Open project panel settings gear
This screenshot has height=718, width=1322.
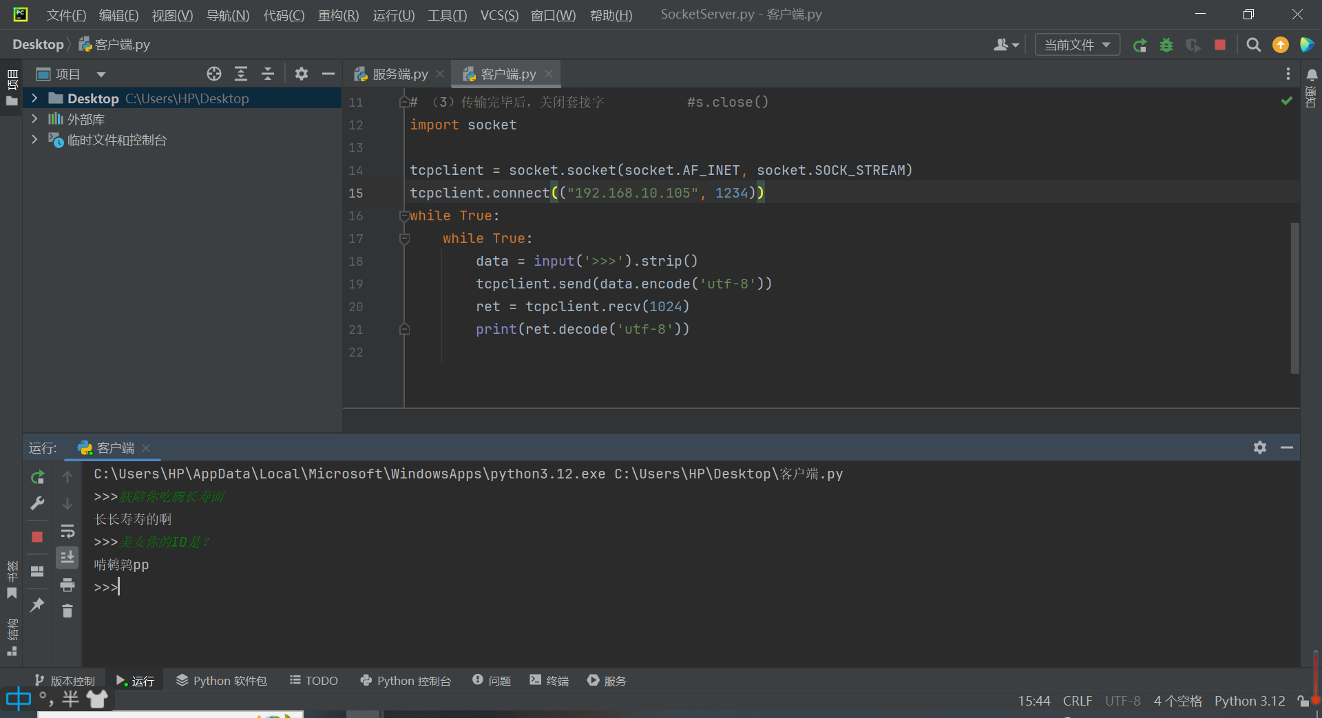click(x=302, y=74)
